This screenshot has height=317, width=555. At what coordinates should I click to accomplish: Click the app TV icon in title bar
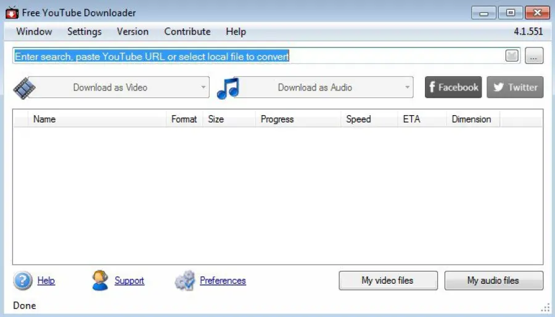coord(12,12)
